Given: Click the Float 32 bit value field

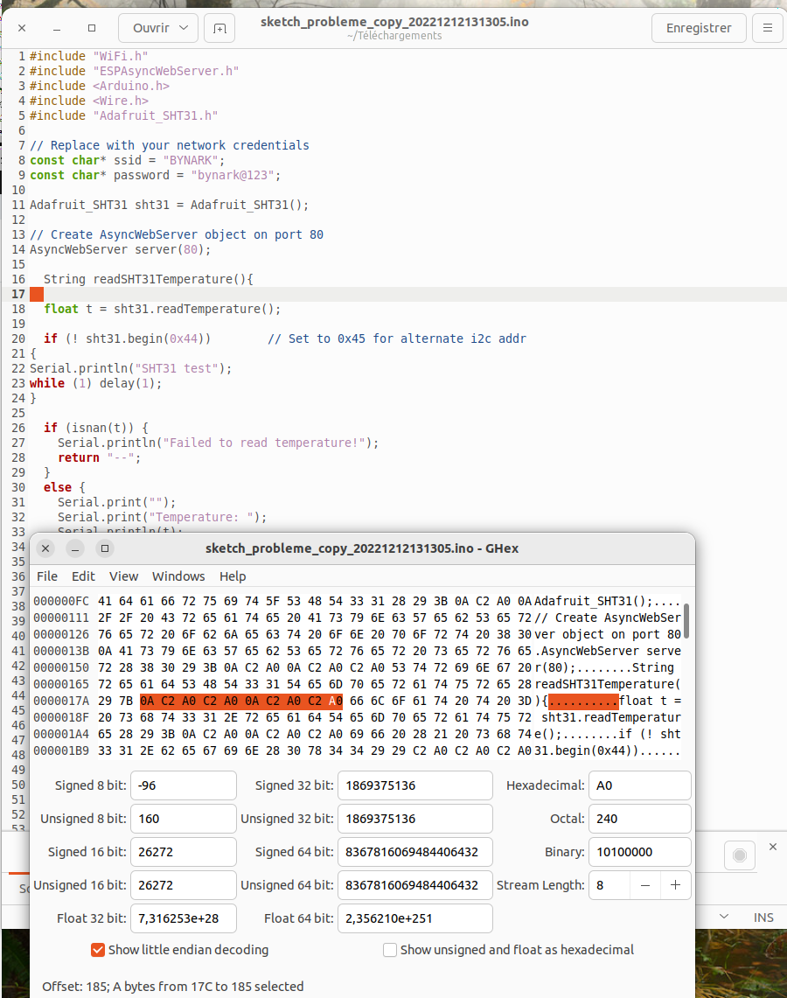Looking at the screenshot, I should click(x=184, y=918).
